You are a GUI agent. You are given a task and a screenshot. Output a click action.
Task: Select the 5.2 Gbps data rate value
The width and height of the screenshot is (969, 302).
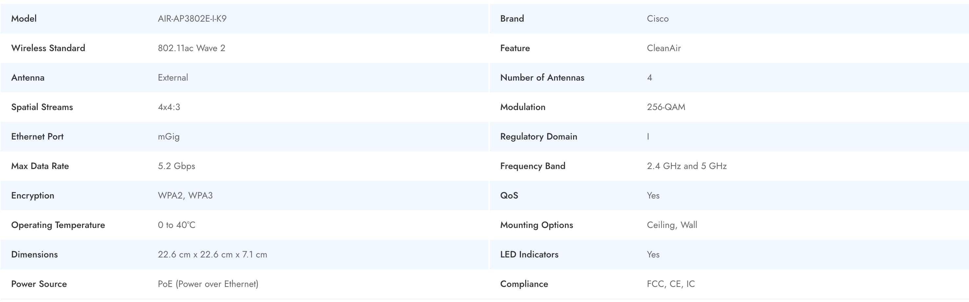tap(176, 166)
